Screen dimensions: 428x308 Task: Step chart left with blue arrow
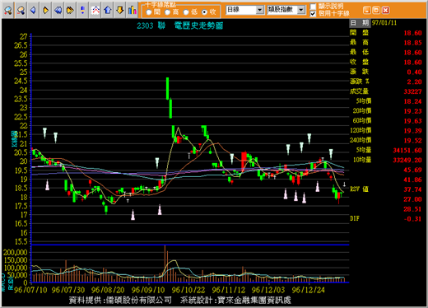click(x=33, y=11)
